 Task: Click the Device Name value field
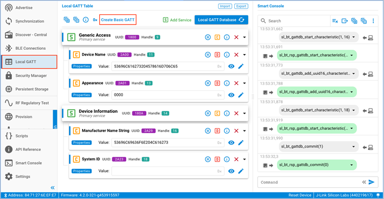click(168, 66)
